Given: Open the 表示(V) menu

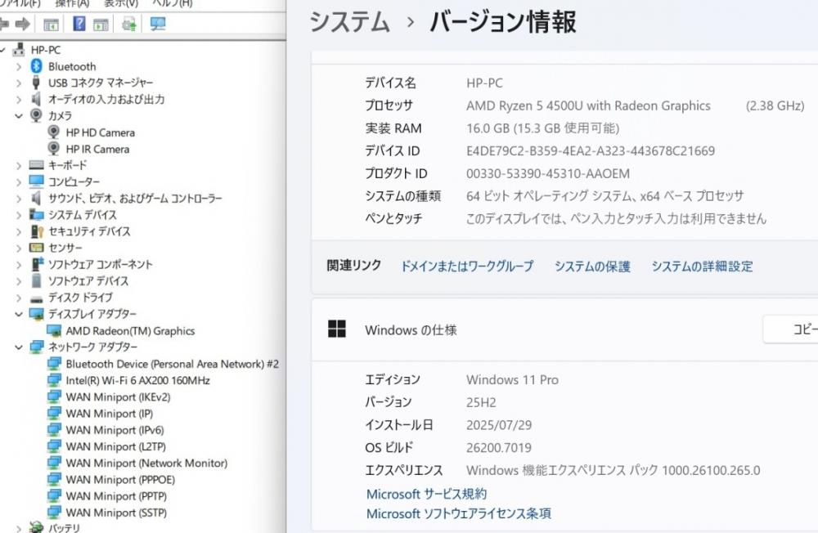Looking at the screenshot, I should 121,3.
